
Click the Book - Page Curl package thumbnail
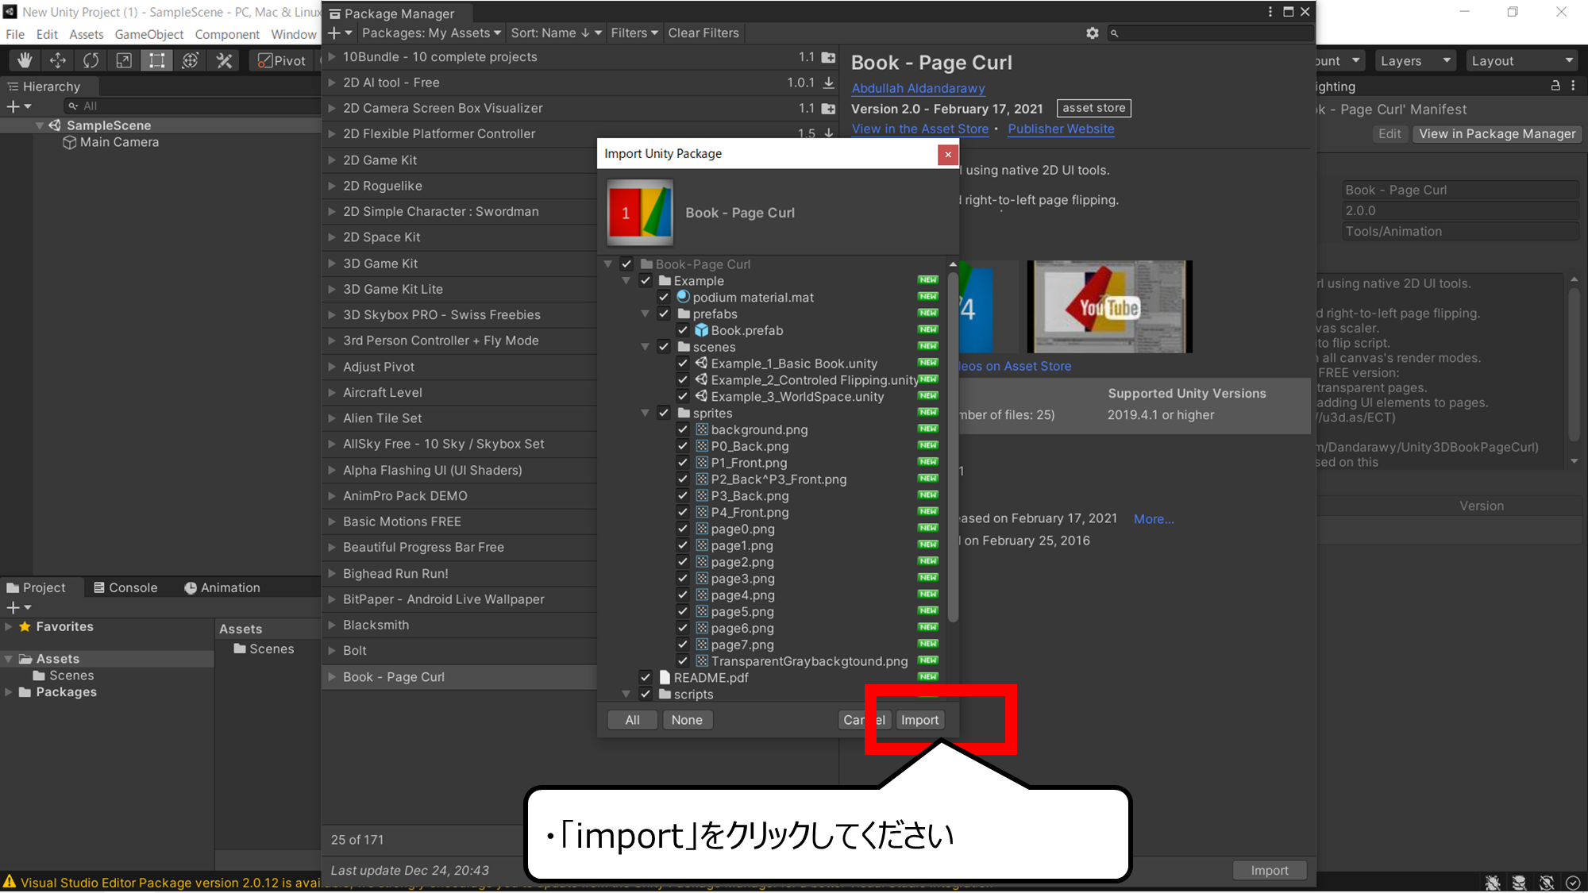click(x=640, y=212)
